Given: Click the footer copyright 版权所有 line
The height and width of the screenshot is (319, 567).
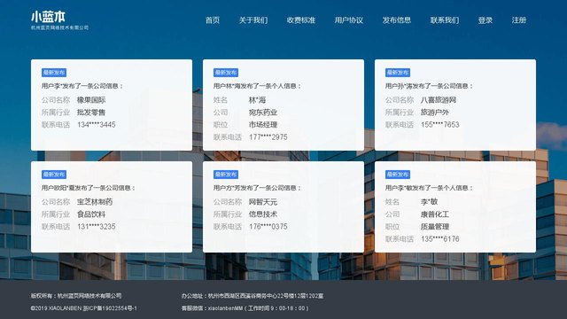Looking at the screenshot, I should (76, 296).
